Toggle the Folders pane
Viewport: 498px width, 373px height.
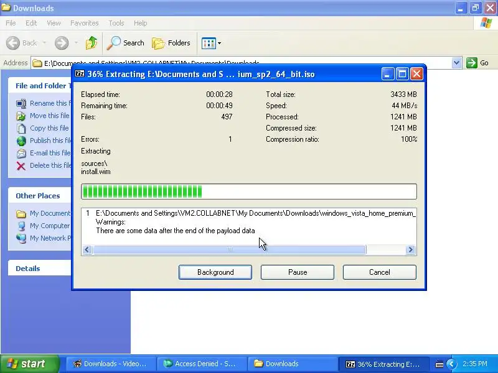(171, 43)
